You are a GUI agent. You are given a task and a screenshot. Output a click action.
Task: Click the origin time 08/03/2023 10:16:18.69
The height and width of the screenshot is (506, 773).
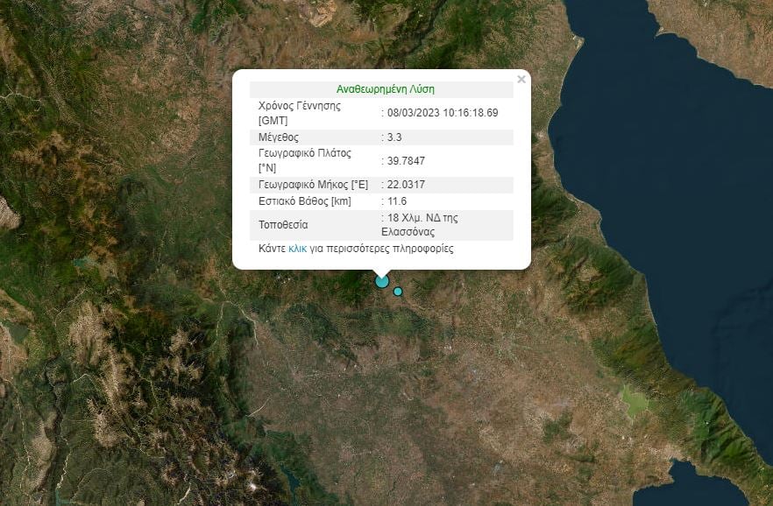pos(440,112)
